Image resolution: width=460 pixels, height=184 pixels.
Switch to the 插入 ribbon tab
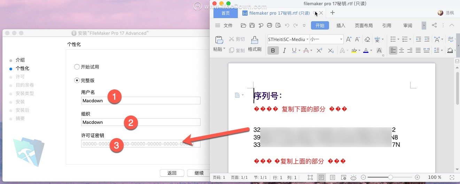click(x=341, y=25)
